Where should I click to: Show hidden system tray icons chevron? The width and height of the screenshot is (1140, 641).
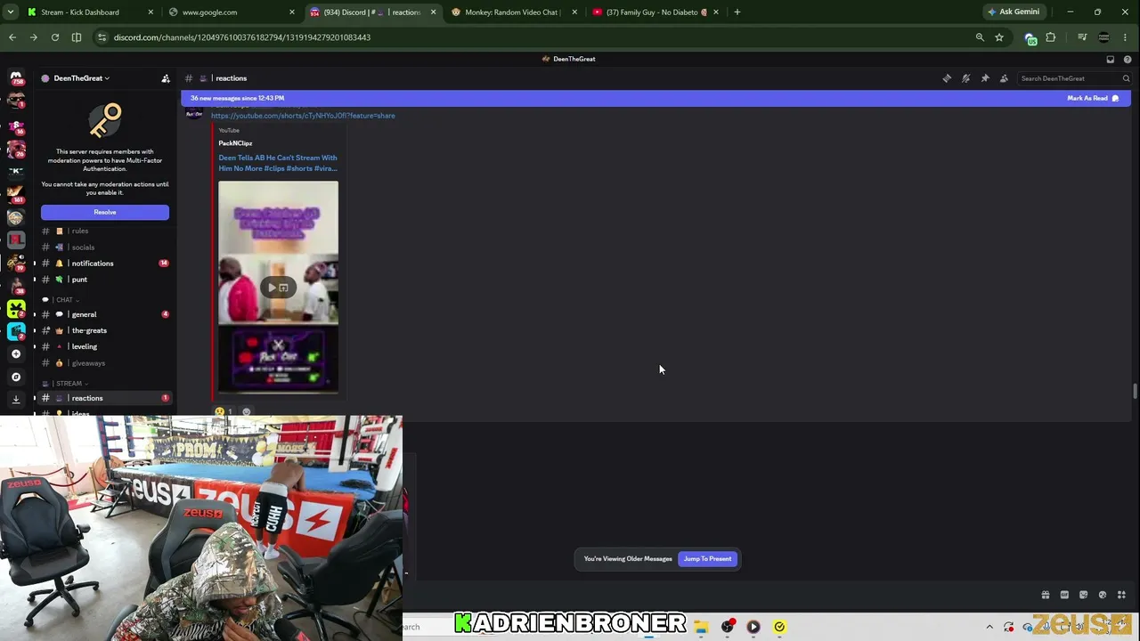[989, 627]
